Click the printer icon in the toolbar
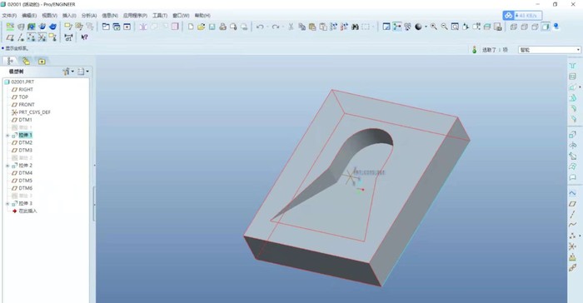The image size is (583, 303). (222, 27)
